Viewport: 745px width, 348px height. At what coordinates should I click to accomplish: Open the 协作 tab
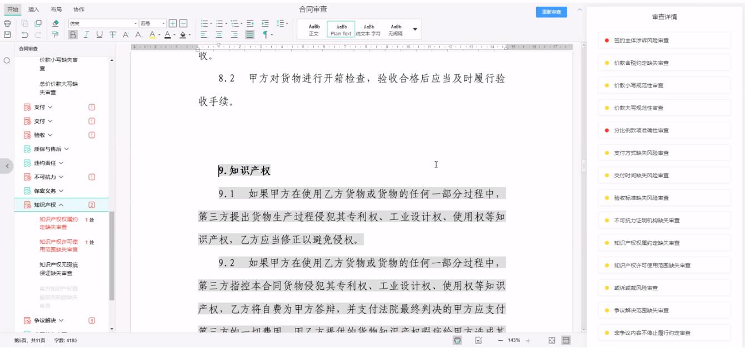coord(79,9)
